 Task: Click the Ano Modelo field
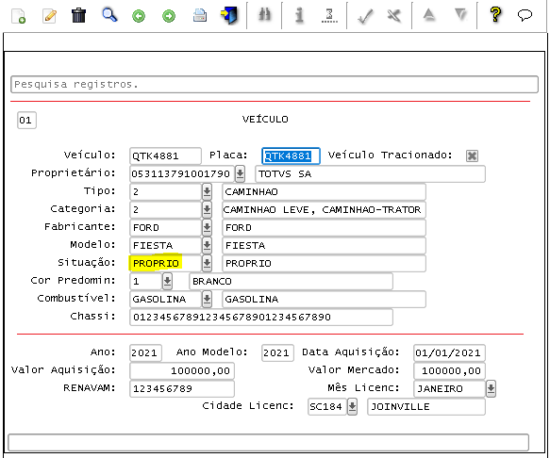277,352
